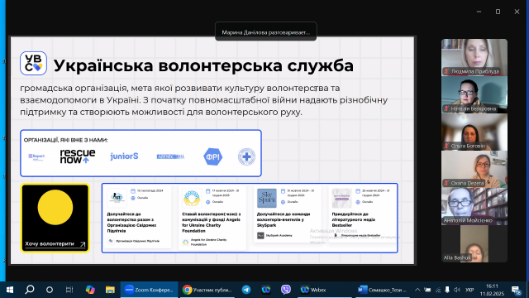Toggle the system volume speaker icon
Viewport: 529px width, 298px height.
[457, 290]
